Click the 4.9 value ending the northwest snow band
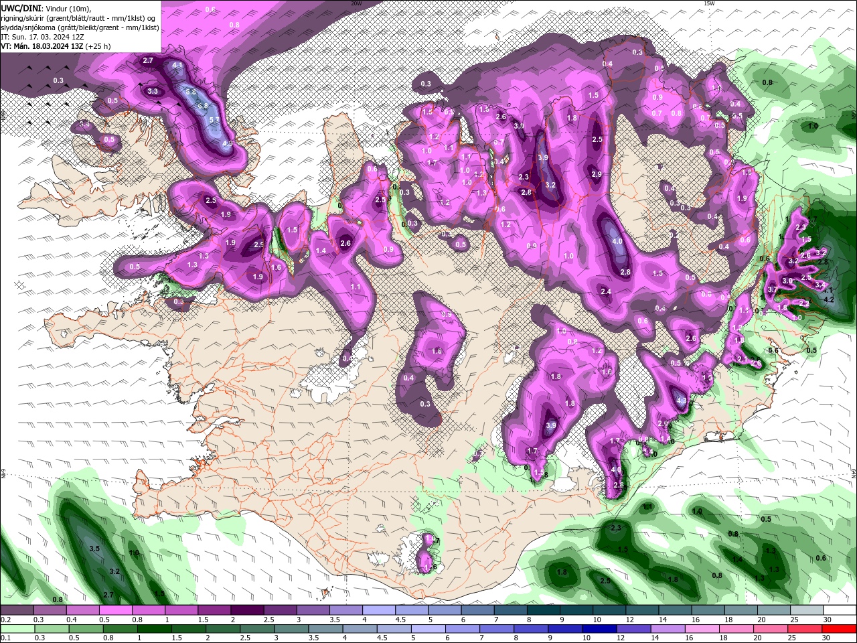857x643 pixels. coord(228,143)
